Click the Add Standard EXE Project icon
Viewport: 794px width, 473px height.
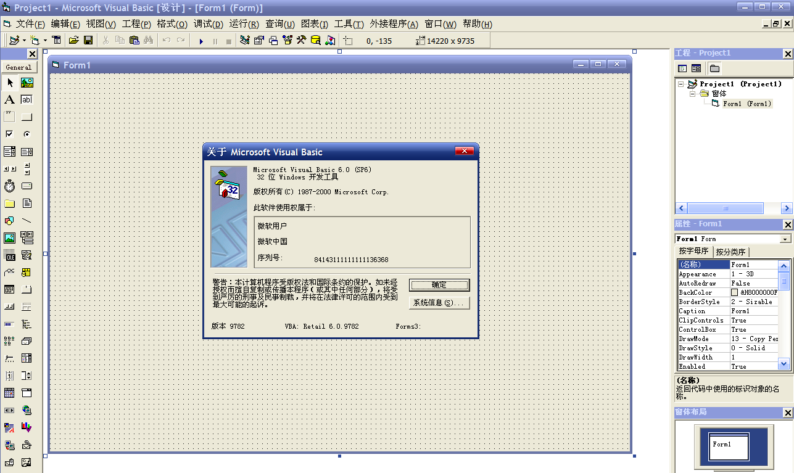click(x=14, y=41)
